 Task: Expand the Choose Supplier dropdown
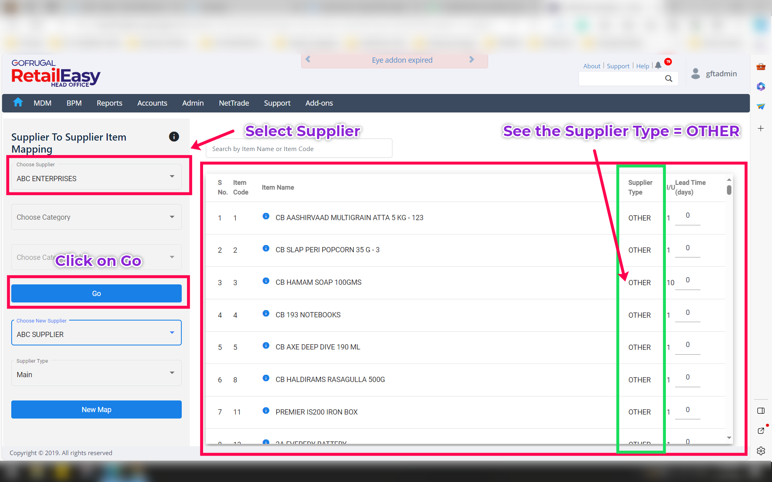click(96, 177)
